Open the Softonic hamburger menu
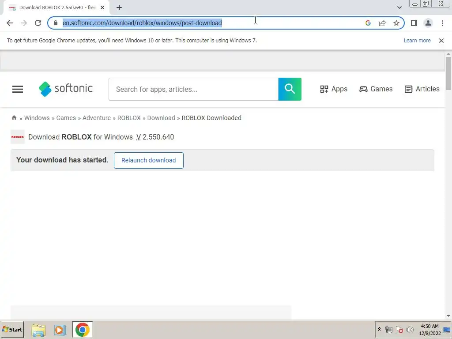The image size is (452, 339). [18, 89]
